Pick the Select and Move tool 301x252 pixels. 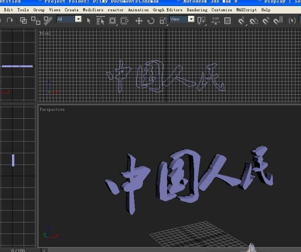tap(139, 21)
